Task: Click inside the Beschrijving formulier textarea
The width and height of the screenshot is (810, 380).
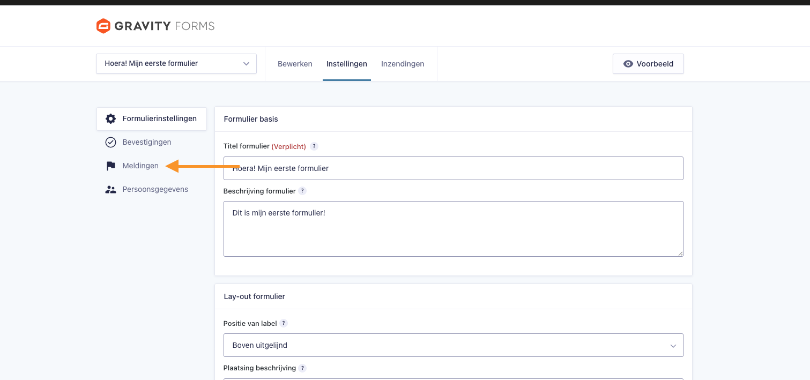Action: point(453,229)
